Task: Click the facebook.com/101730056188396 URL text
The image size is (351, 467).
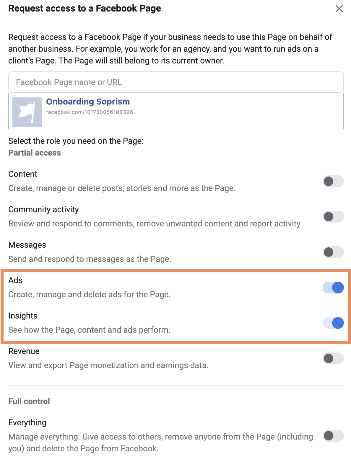Action: (90, 112)
